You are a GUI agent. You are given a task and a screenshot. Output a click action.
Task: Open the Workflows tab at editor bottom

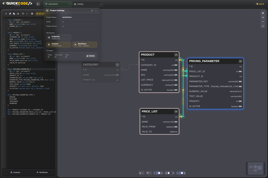click(42, 173)
